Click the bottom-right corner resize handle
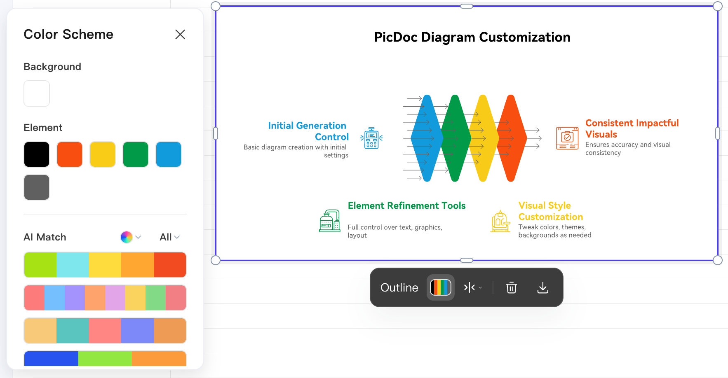 point(718,260)
